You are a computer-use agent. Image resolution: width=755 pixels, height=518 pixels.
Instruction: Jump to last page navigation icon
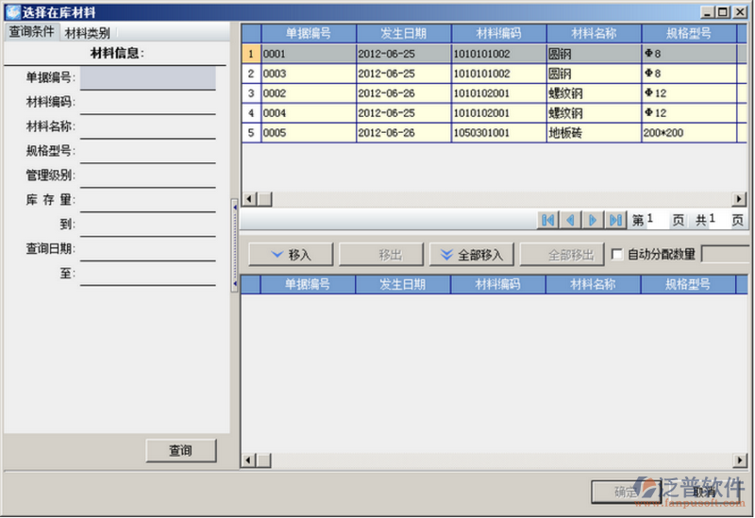click(x=615, y=220)
